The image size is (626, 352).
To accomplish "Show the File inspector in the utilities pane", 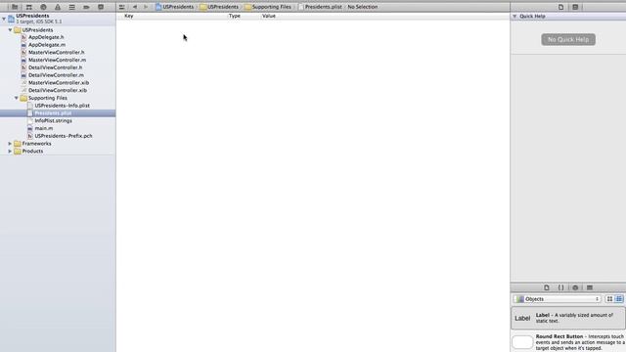I will [x=560, y=7].
